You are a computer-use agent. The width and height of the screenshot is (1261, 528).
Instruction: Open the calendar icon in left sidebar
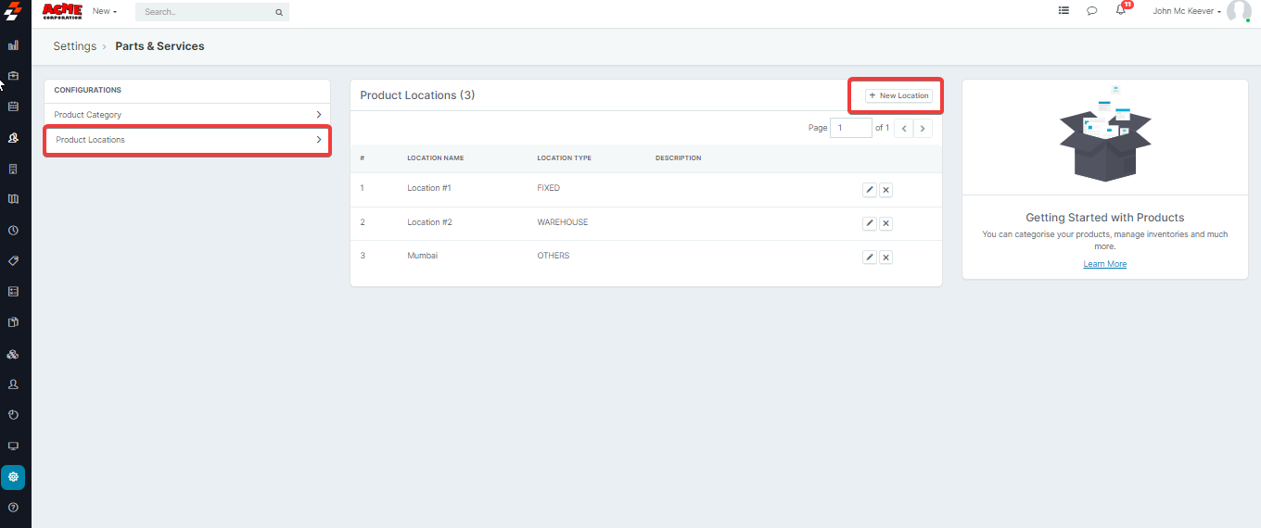tap(13, 107)
